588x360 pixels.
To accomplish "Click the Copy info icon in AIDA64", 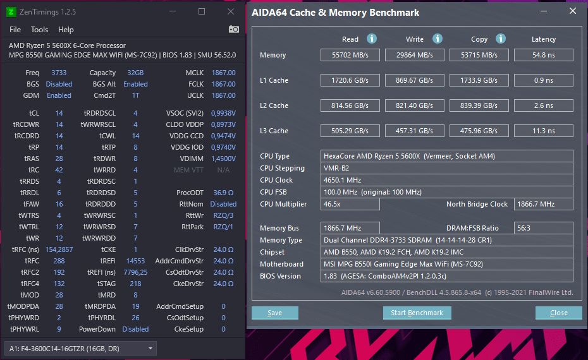I will pos(501,39).
